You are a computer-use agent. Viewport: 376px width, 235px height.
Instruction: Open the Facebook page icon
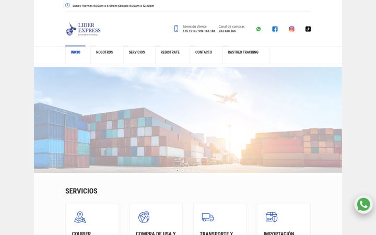(x=275, y=29)
